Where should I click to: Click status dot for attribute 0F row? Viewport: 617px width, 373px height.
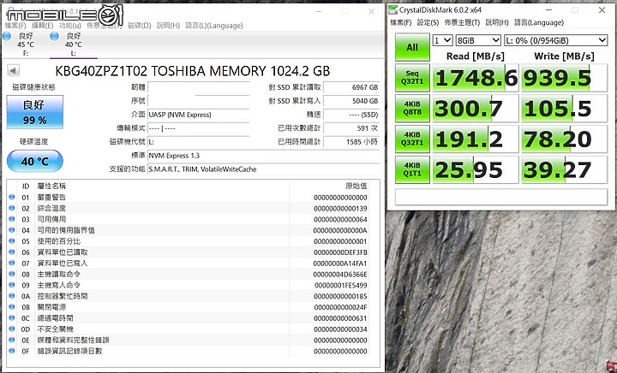click(12, 351)
